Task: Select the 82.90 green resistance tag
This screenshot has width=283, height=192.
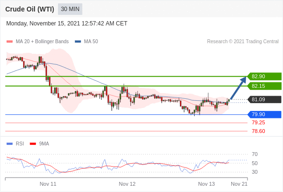Action: (264, 76)
